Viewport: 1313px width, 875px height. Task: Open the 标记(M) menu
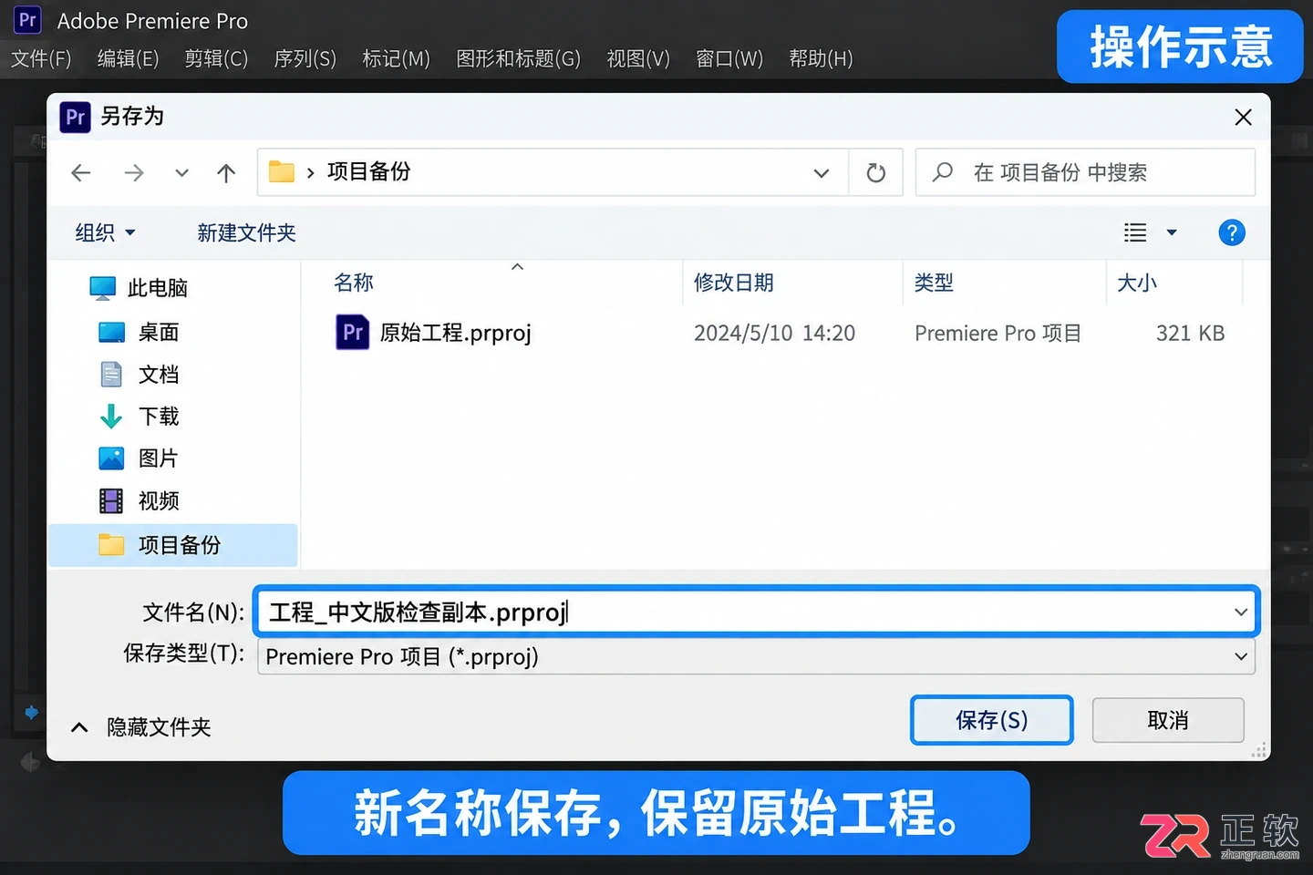[396, 58]
